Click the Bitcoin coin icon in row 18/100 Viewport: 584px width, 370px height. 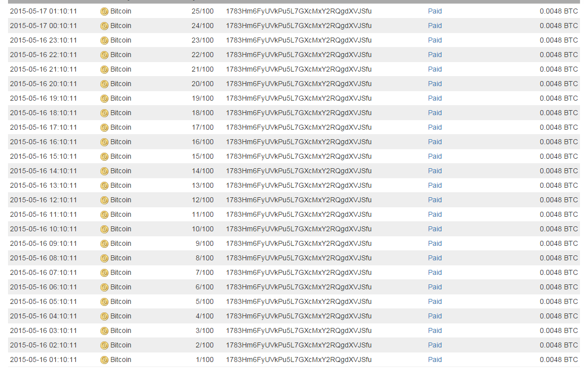[x=104, y=114]
